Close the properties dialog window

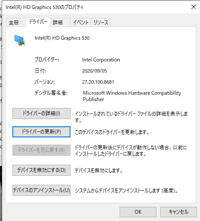tap(194, 7)
